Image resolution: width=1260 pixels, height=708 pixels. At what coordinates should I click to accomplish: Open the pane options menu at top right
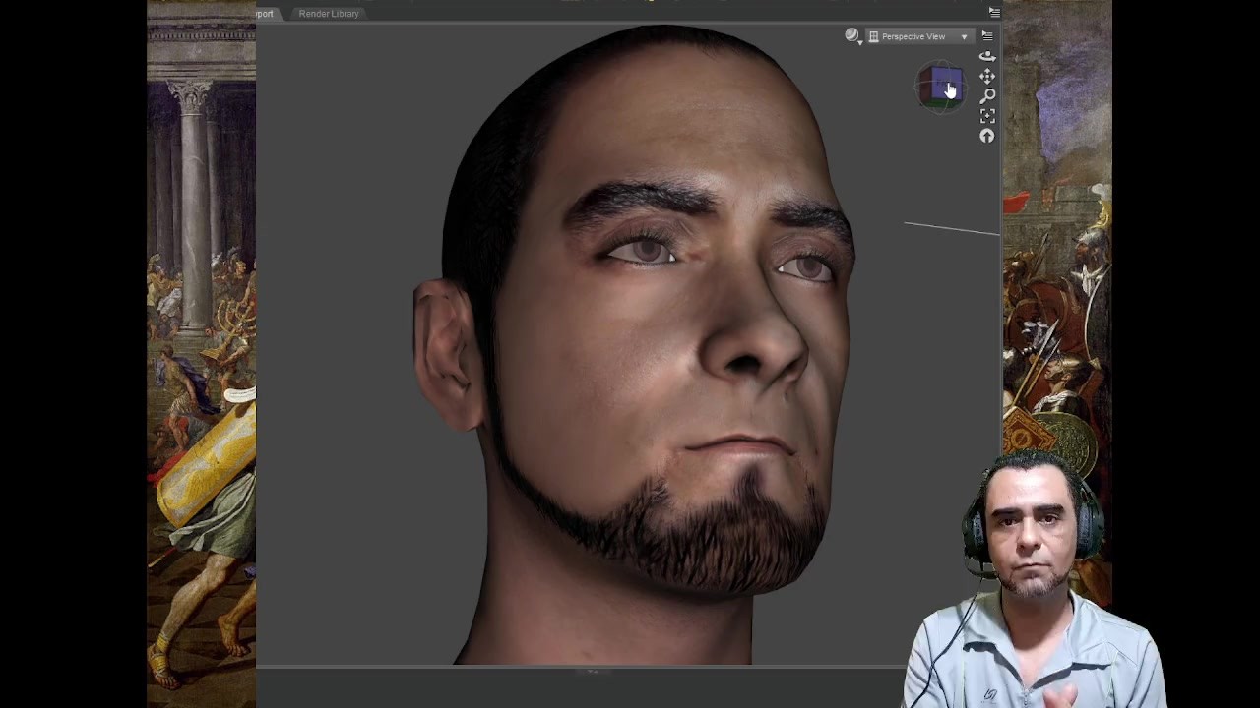pyautogui.click(x=994, y=12)
